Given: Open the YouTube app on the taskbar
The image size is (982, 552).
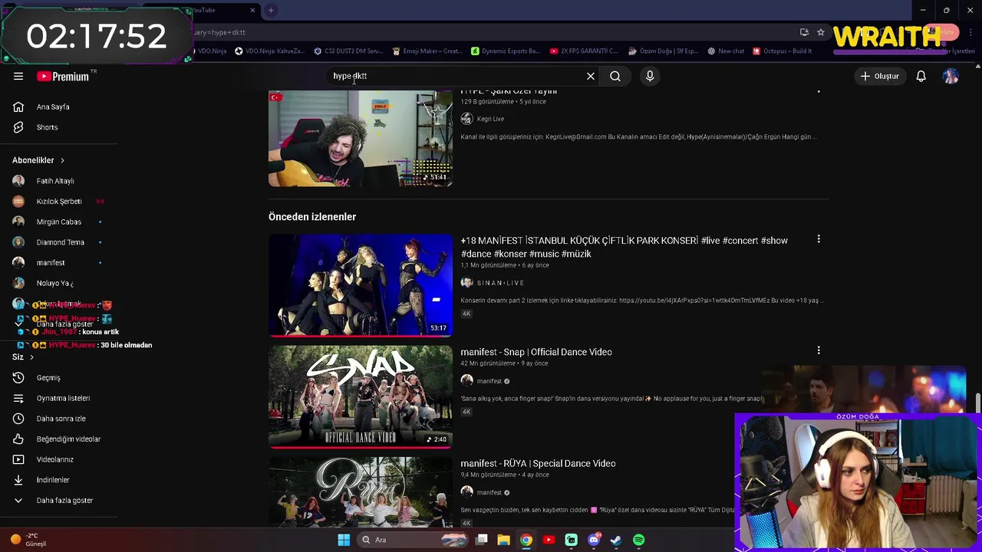Looking at the screenshot, I should pos(549,540).
